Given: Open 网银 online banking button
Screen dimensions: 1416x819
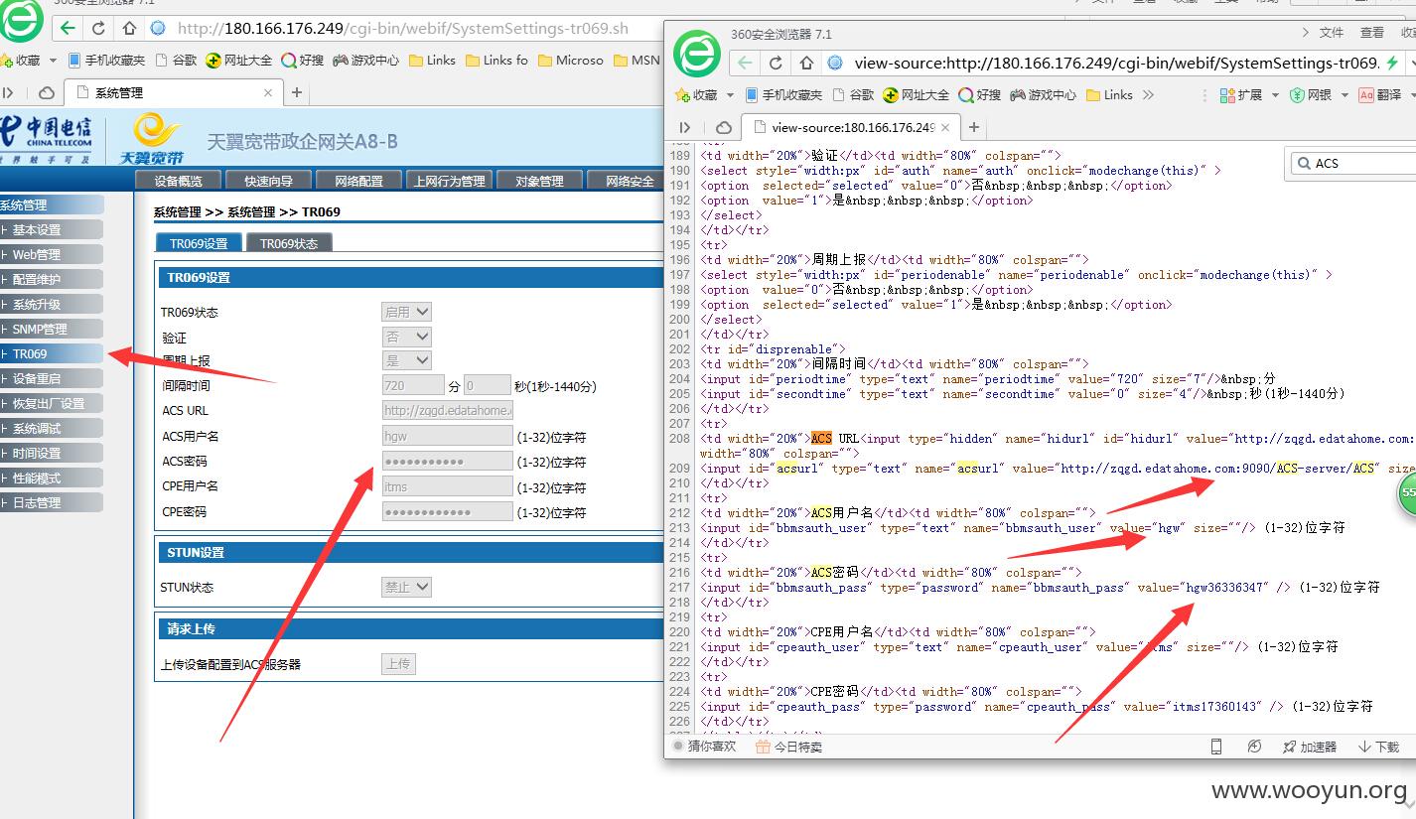Looking at the screenshot, I should (x=1311, y=95).
